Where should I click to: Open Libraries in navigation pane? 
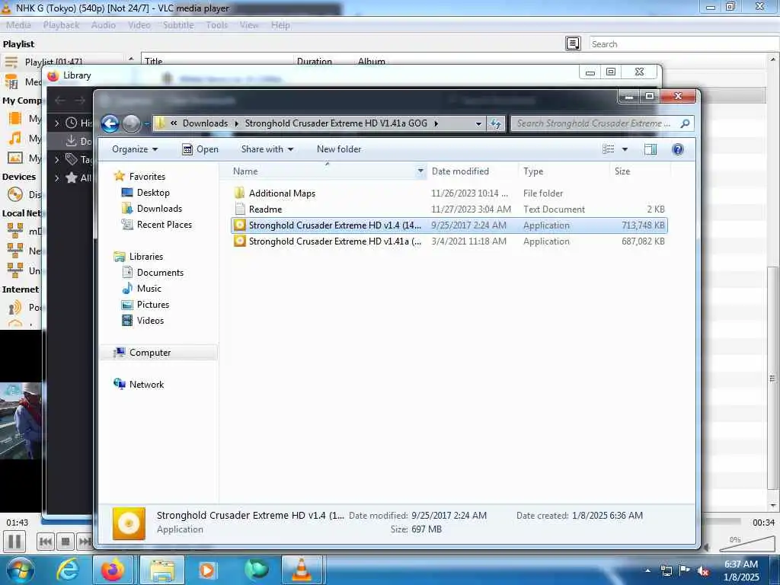145,257
